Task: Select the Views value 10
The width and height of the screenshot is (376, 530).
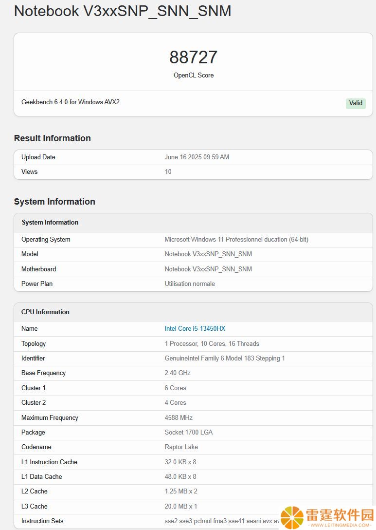Action: click(168, 171)
